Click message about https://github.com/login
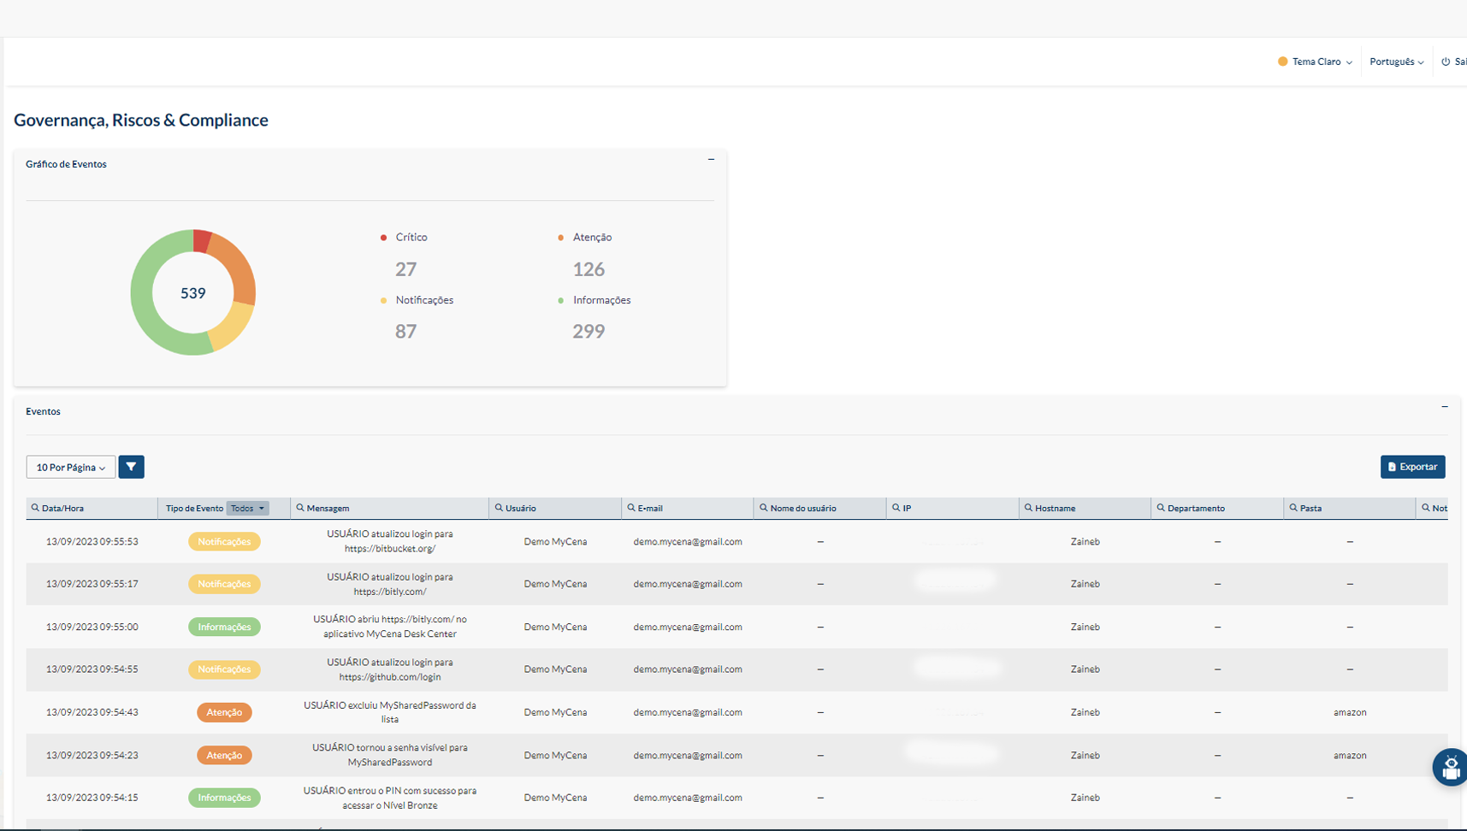Viewport: 1467px width, 831px height. click(390, 669)
